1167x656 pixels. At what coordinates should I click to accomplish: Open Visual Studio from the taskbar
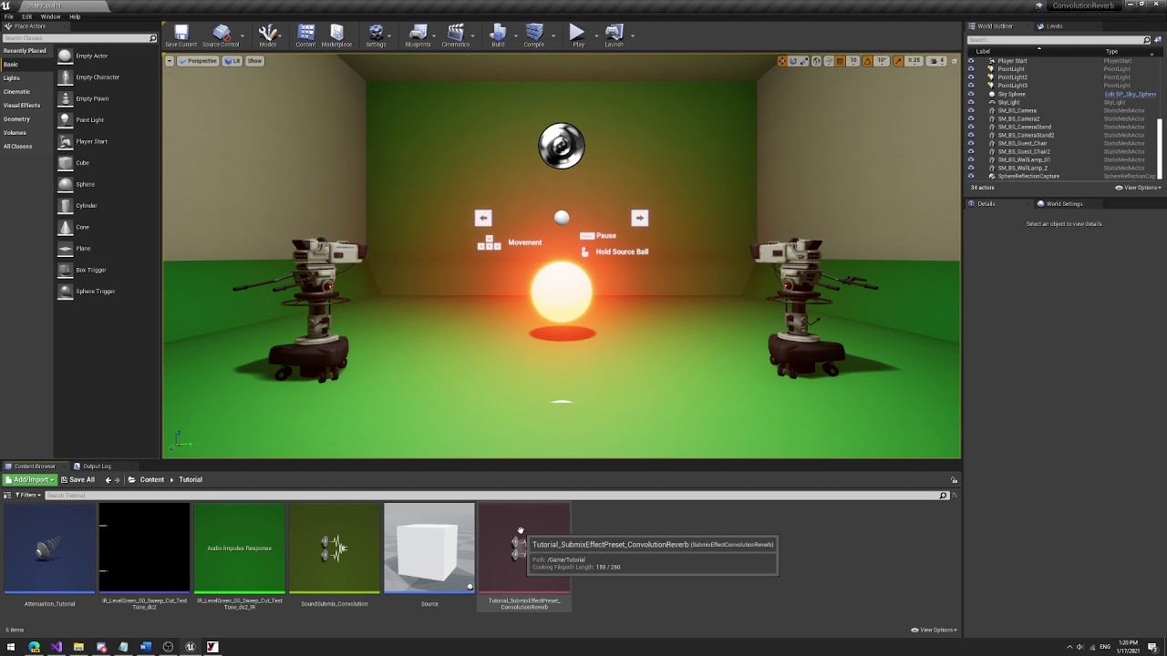pos(57,647)
